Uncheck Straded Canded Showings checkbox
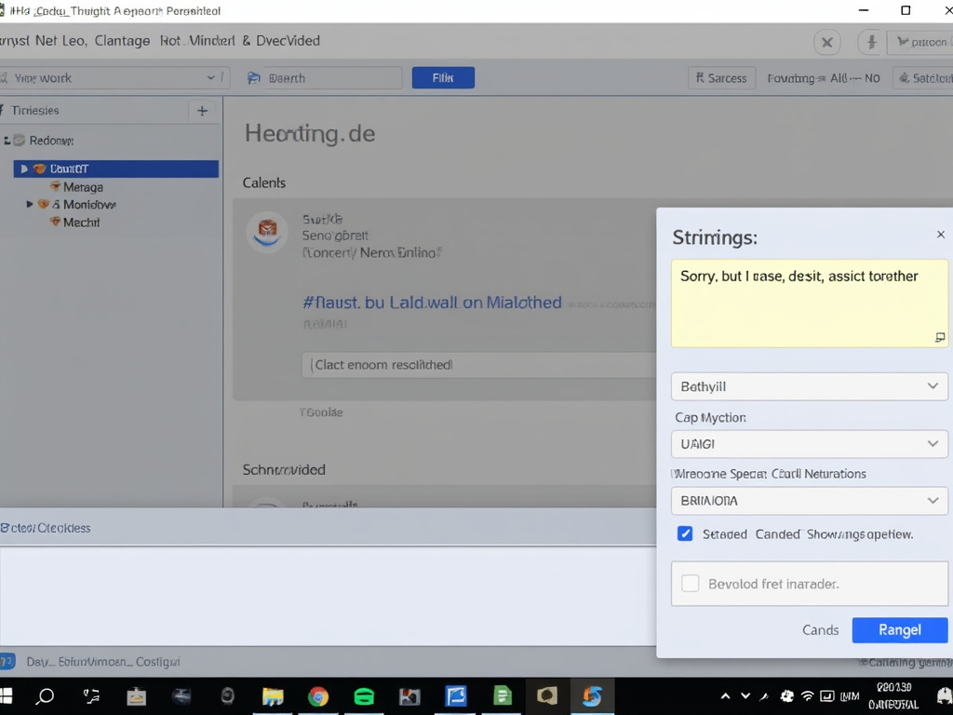The image size is (953, 715). [685, 533]
